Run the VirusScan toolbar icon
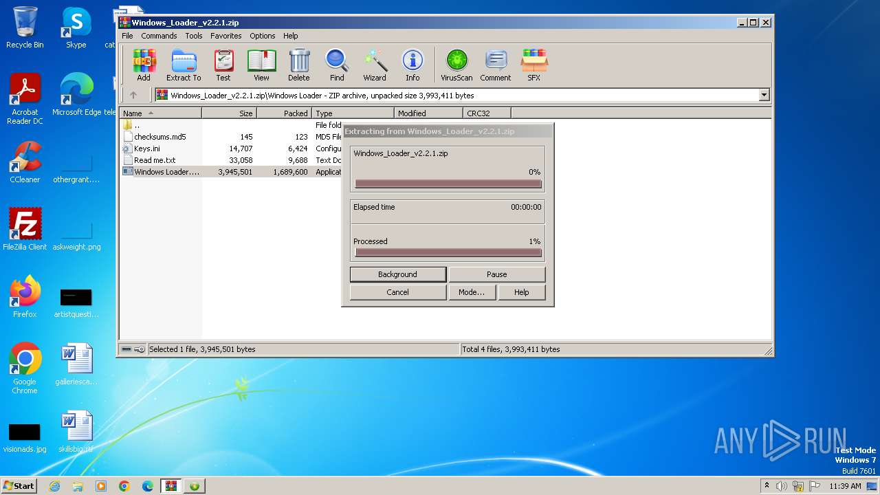Image resolution: width=880 pixels, height=495 pixels. (x=456, y=65)
